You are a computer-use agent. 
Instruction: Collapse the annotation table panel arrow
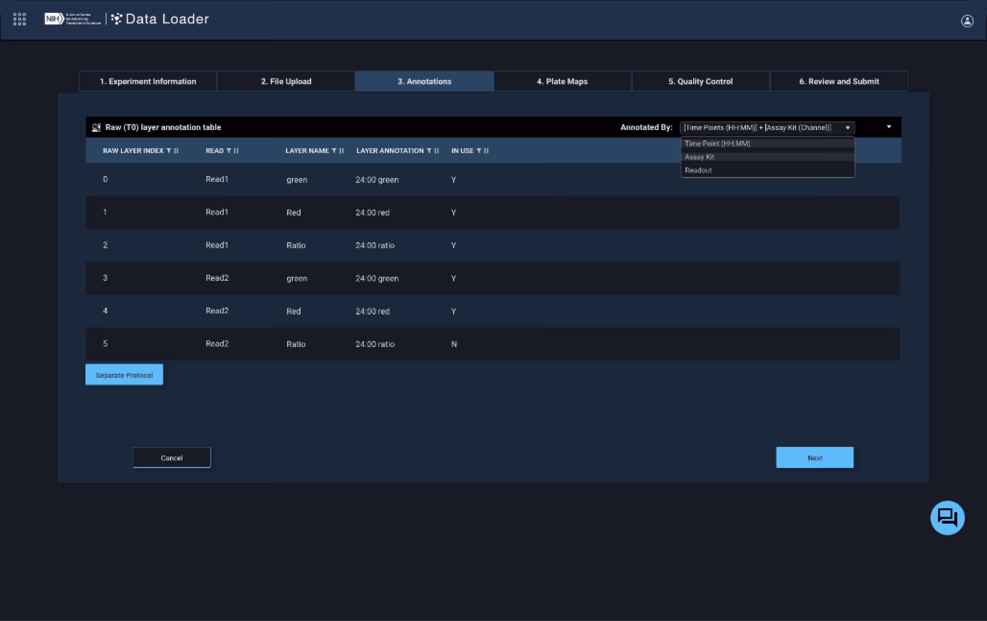[x=889, y=127]
